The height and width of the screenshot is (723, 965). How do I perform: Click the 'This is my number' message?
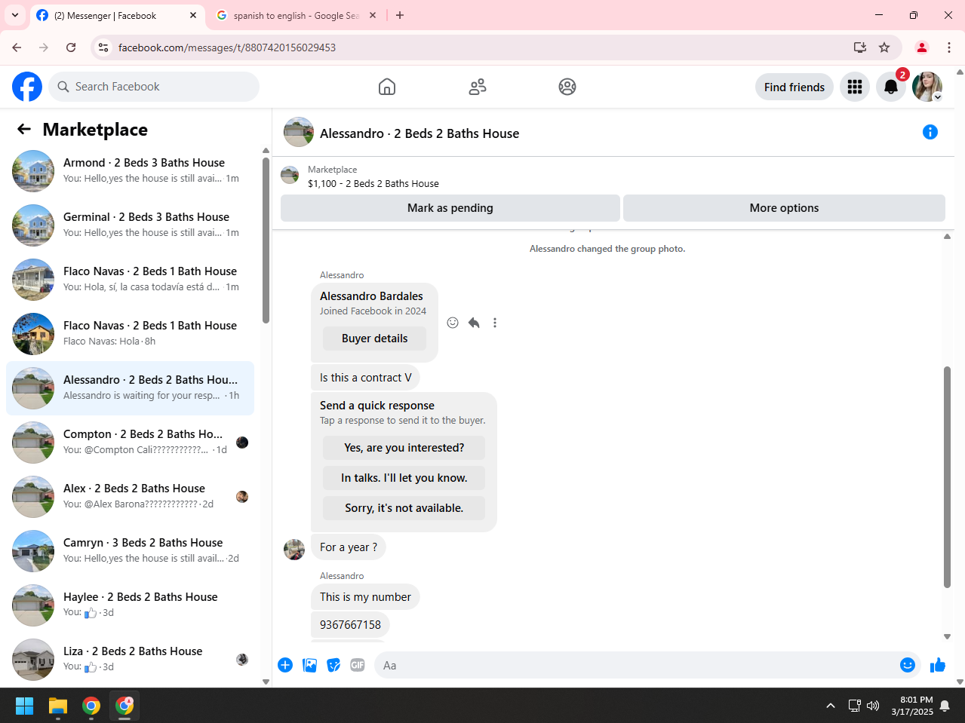[x=365, y=596]
